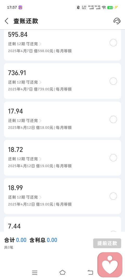Tap the purple app notification icon in status bar
125x280 pixels.
(x=21, y=8)
